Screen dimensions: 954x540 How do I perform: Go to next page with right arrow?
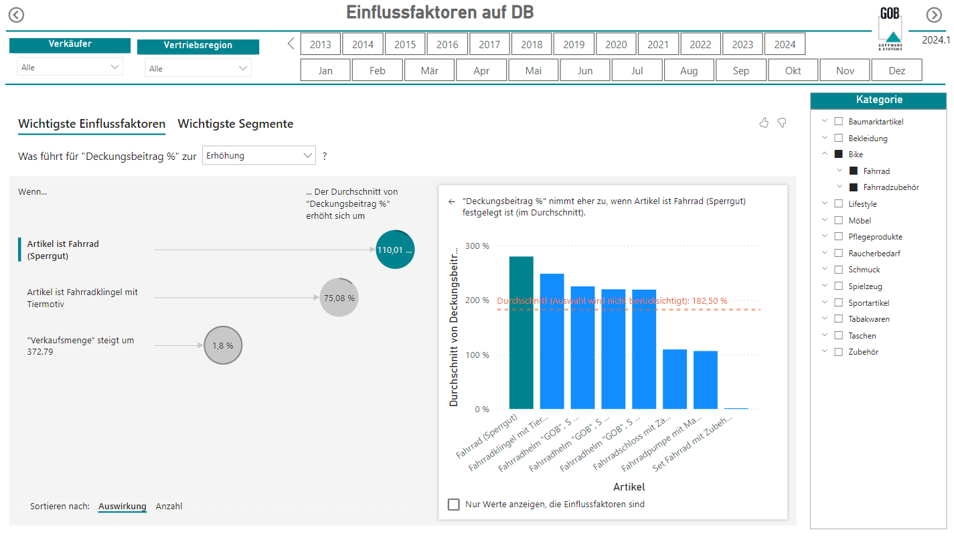(934, 15)
